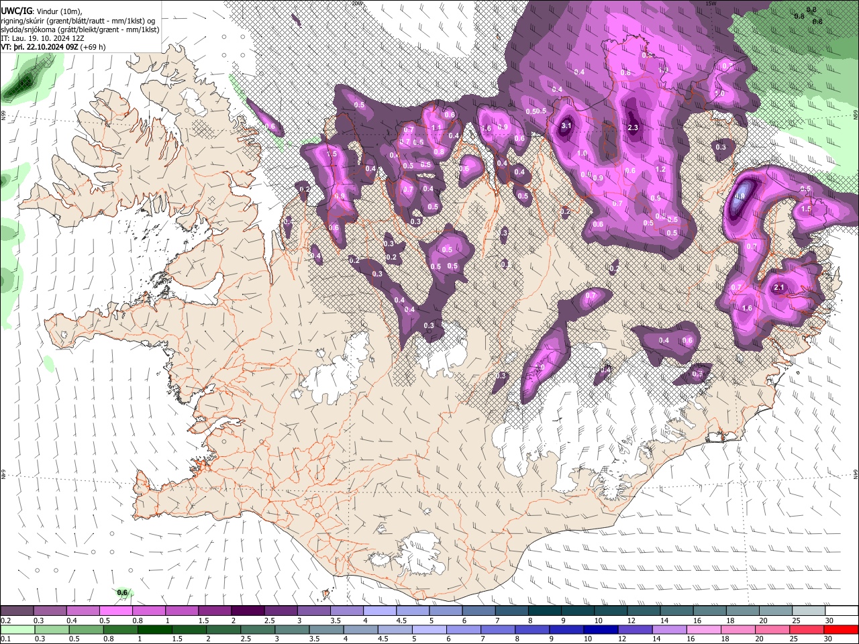The width and height of the screenshot is (859, 644).
Task: Select the 2.1 snowfall value in the east
Action: click(x=779, y=287)
